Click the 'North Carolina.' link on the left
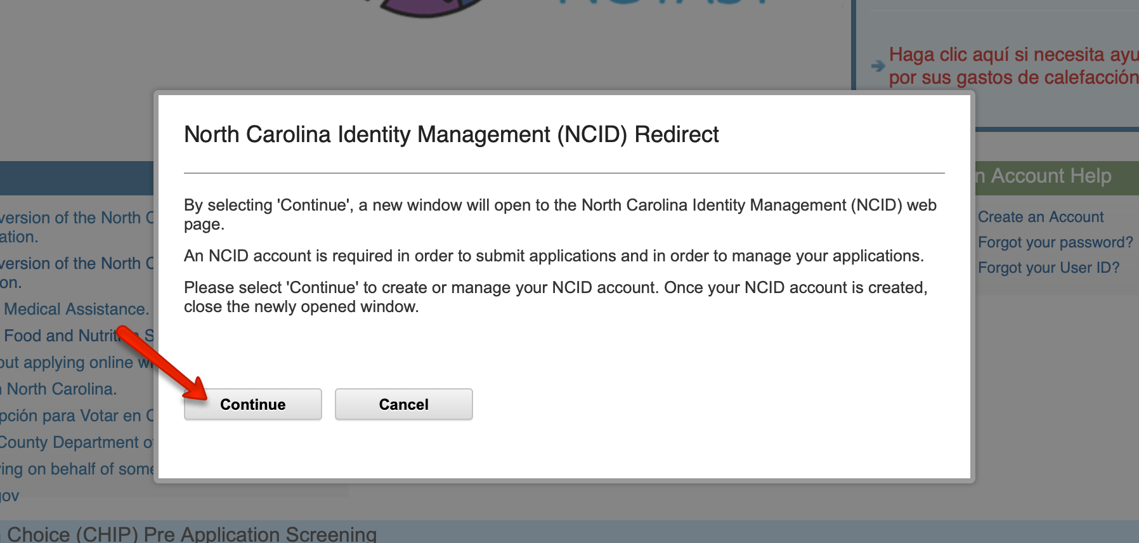Viewport: 1139px width, 543px height. pos(60,389)
